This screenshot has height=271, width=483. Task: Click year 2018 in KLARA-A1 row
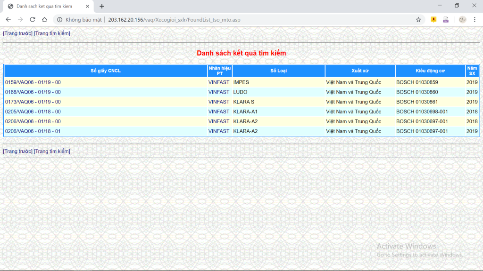point(472,112)
